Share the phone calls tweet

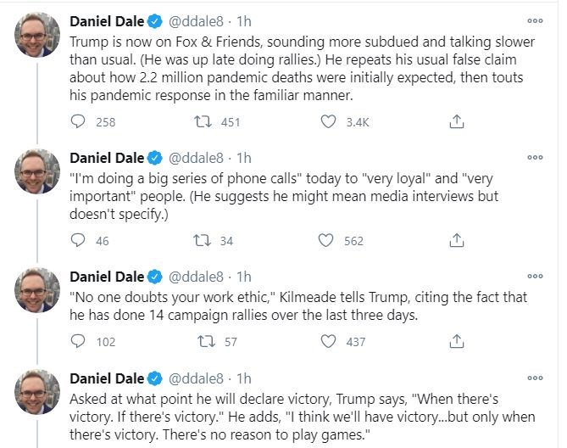click(x=457, y=241)
